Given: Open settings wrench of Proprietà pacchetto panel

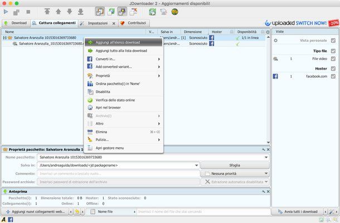Looking at the screenshot, I should pos(264,150).
